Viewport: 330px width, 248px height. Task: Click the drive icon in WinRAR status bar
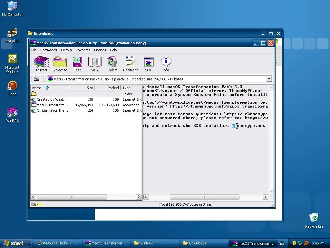(x=34, y=204)
